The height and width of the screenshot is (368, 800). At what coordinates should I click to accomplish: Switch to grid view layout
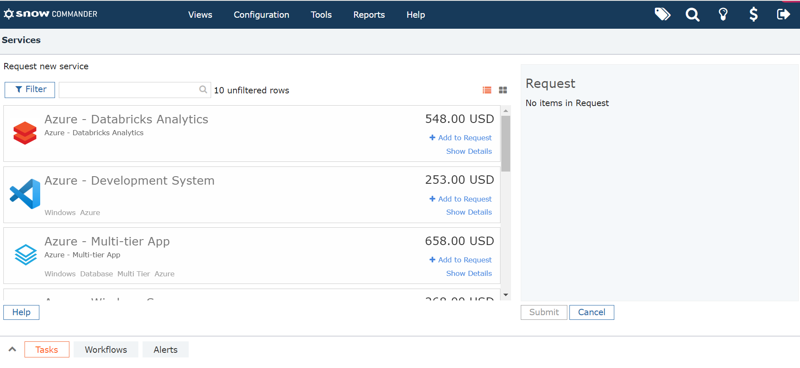pos(503,90)
